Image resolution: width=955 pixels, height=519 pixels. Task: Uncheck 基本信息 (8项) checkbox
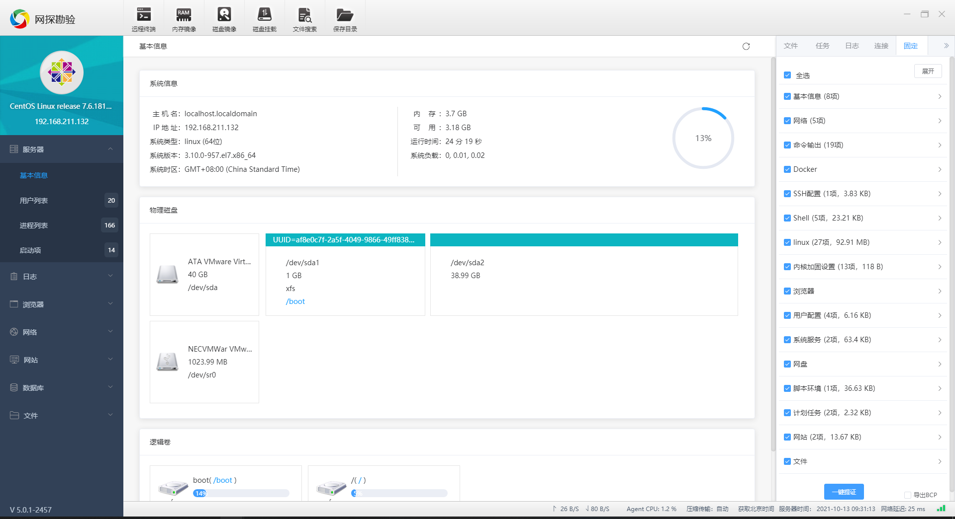click(x=787, y=96)
